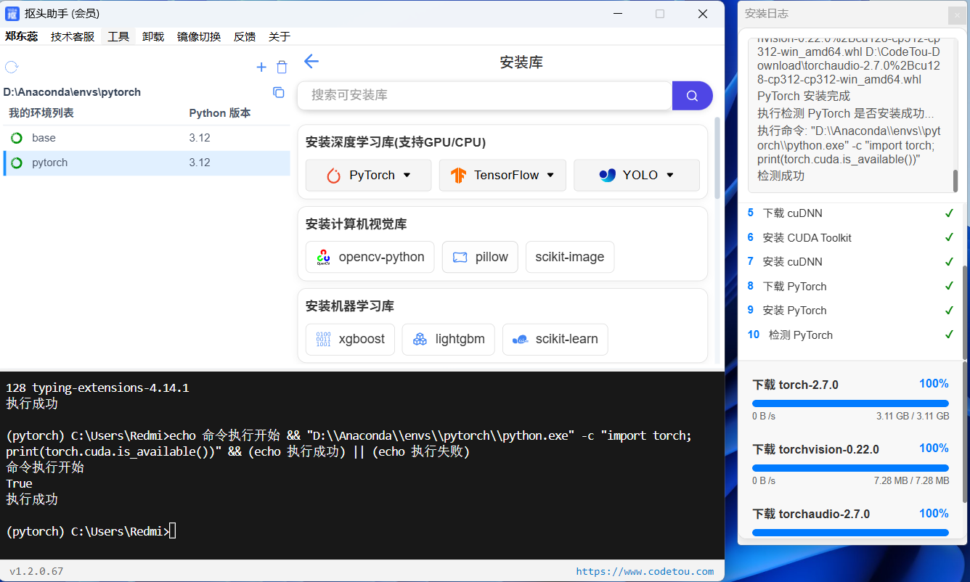Open the 工具 menu
The image size is (970, 582).
pyautogui.click(x=118, y=36)
